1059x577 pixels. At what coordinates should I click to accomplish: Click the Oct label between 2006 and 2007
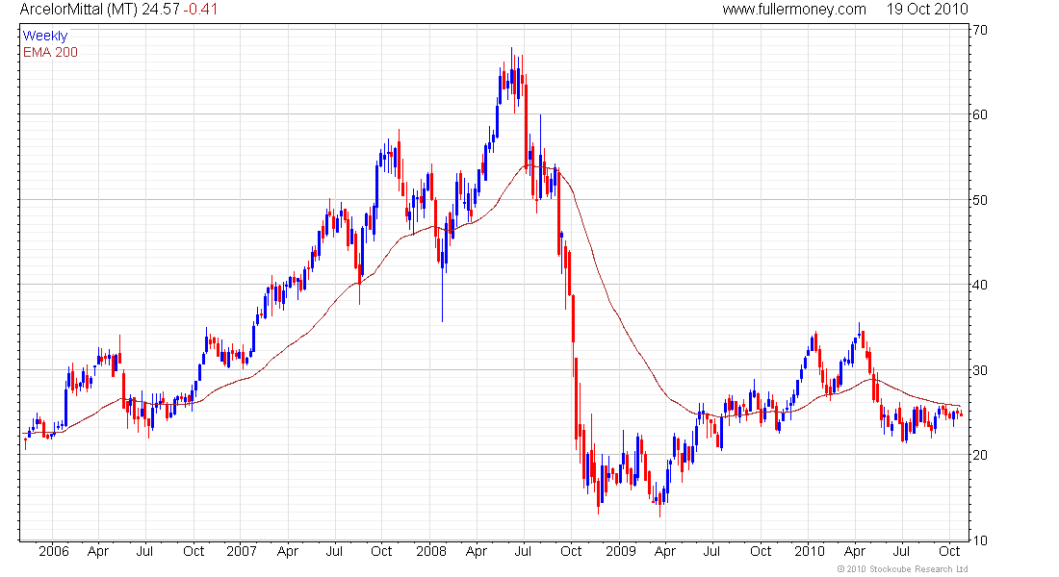point(194,551)
